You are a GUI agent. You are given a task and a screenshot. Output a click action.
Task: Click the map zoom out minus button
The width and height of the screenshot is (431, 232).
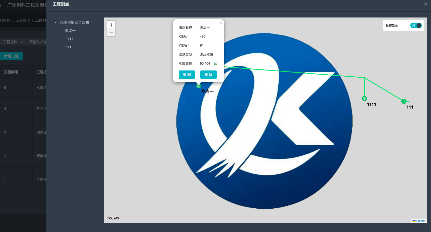(111, 32)
